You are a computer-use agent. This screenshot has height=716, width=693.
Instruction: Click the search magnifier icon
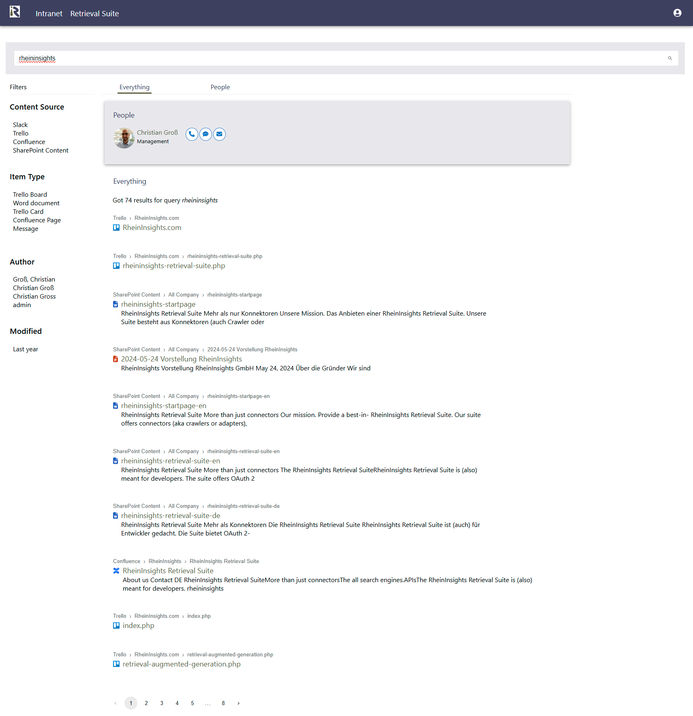[x=670, y=58]
